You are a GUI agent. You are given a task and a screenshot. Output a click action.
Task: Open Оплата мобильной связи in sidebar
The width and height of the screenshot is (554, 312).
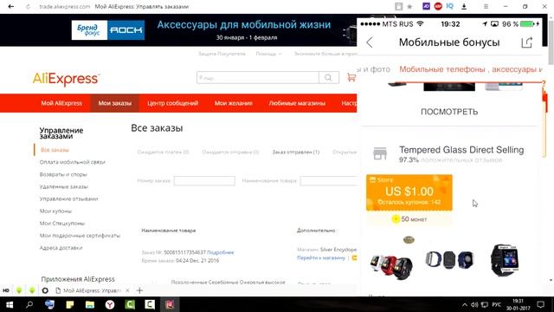click(73, 162)
